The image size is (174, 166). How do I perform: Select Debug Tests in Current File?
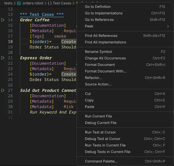pyautogui.click(x=125, y=152)
